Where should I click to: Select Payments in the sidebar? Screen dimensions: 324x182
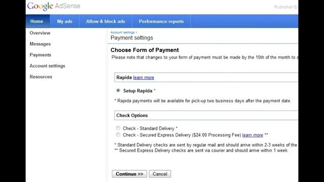(40, 55)
